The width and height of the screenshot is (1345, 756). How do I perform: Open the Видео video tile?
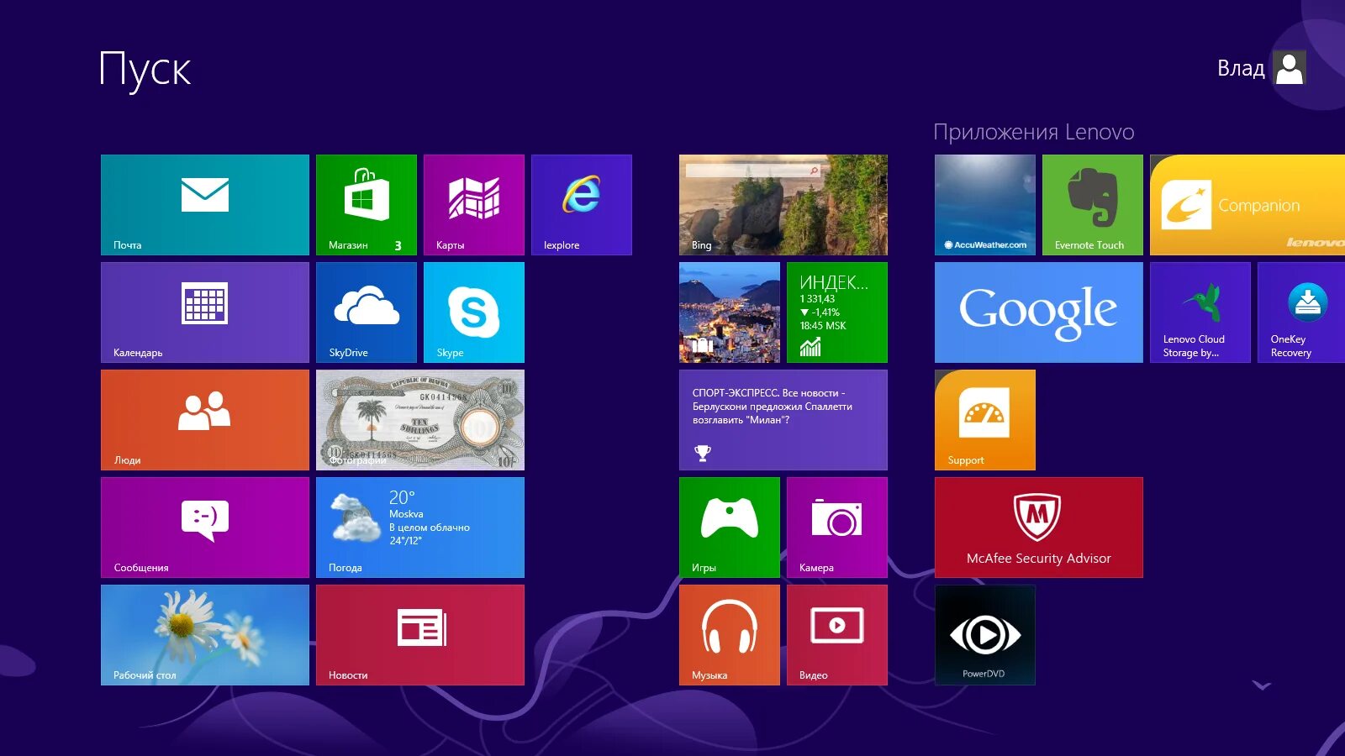837,635
